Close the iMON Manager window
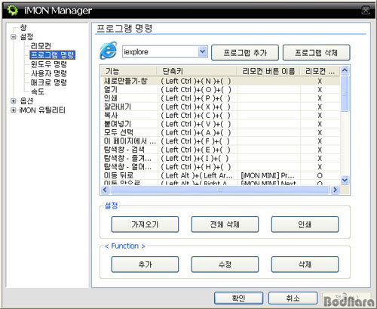This screenshot has width=377, height=309. pos(366,11)
